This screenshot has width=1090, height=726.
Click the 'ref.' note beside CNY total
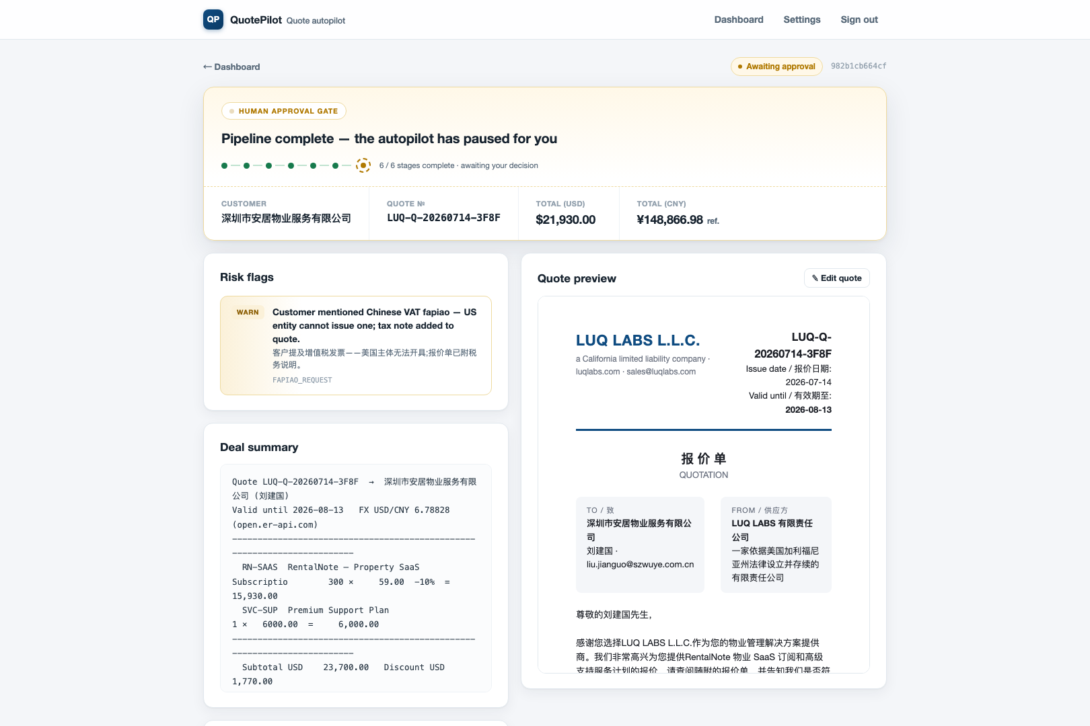[713, 221]
